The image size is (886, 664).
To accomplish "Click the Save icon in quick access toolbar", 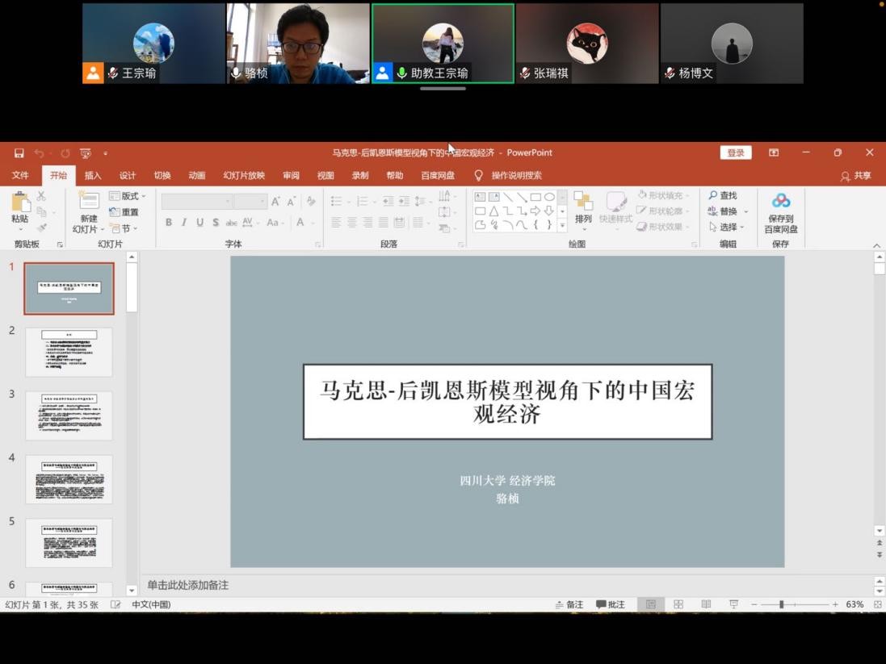I will point(19,152).
